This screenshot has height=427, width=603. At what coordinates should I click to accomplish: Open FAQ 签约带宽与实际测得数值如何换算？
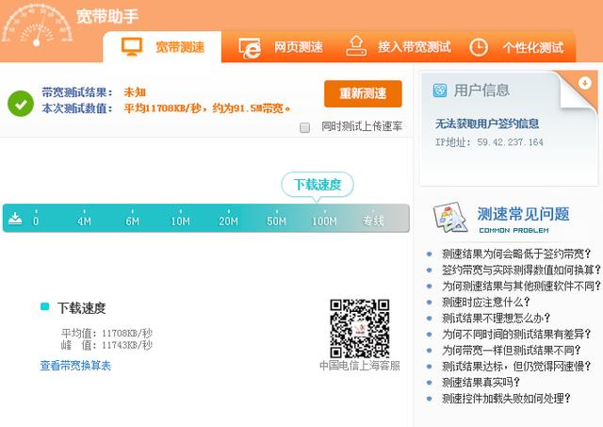[521, 270]
